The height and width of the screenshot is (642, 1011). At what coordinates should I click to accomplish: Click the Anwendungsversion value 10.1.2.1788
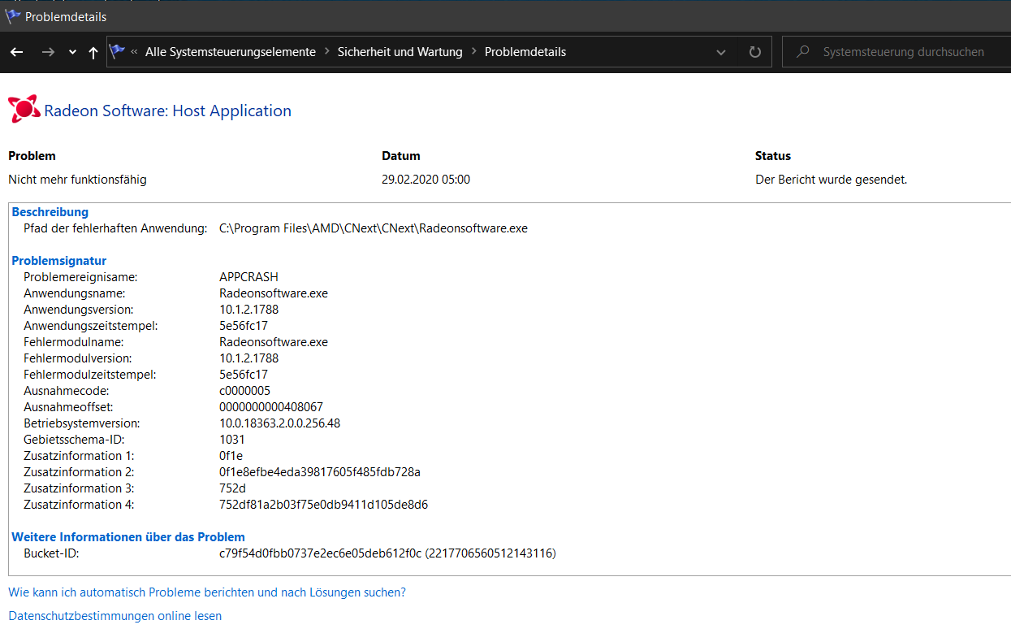coord(249,310)
